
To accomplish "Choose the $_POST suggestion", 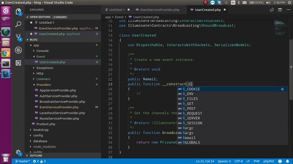I will pos(232,108).
